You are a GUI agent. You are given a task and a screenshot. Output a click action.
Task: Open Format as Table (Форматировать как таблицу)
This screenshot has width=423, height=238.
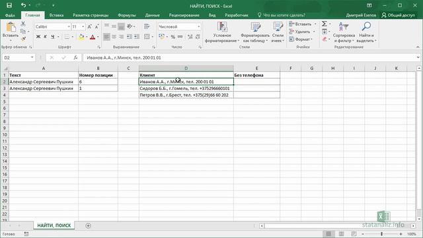click(255, 32)
